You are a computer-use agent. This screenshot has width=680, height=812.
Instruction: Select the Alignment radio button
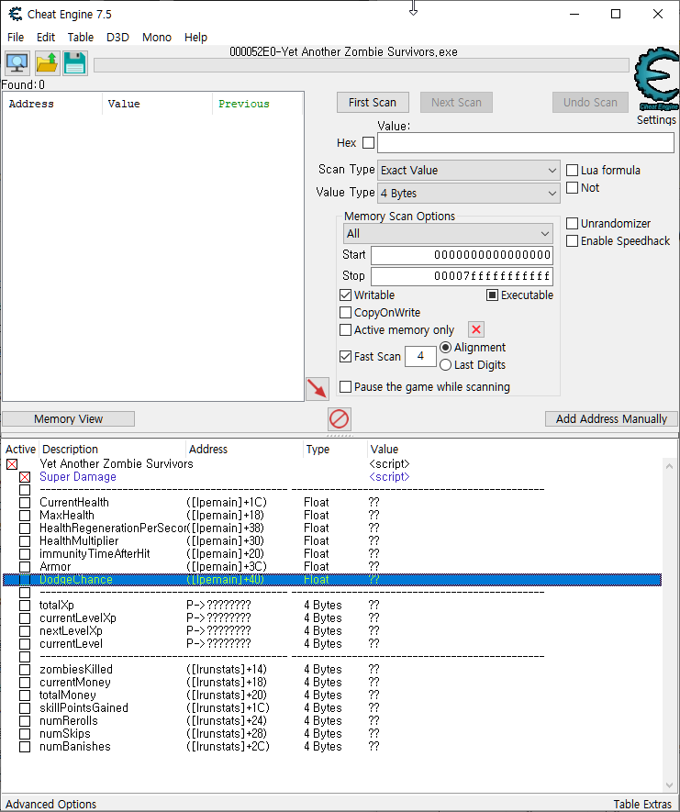tap(445, 347)
